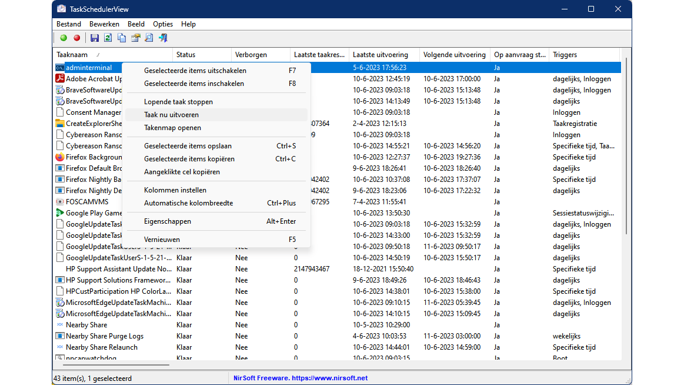Open the NirSoft website link in status bar
The height and width of the screenshot is (385, 684).
(300, 378)
